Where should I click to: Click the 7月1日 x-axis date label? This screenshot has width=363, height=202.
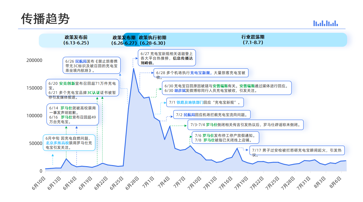click(x=149, y=182)
